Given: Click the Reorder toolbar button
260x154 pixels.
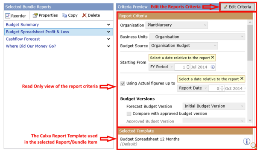Looking at the screenshot, I should [x=16, y=16].
